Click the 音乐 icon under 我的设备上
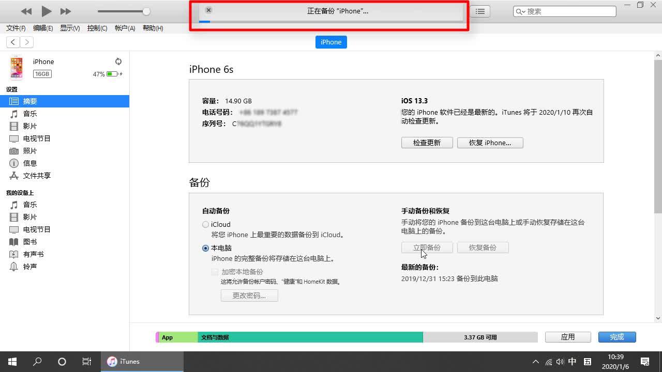Screen dimensions: 662x372 (14, 205)
